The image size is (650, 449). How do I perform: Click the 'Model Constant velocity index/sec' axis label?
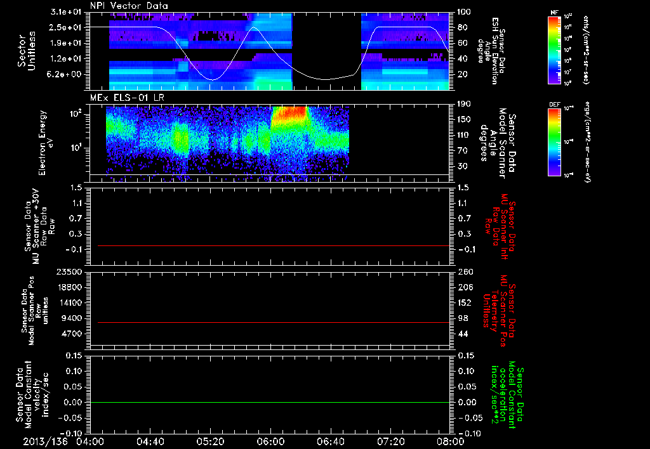tap(37, 396)
